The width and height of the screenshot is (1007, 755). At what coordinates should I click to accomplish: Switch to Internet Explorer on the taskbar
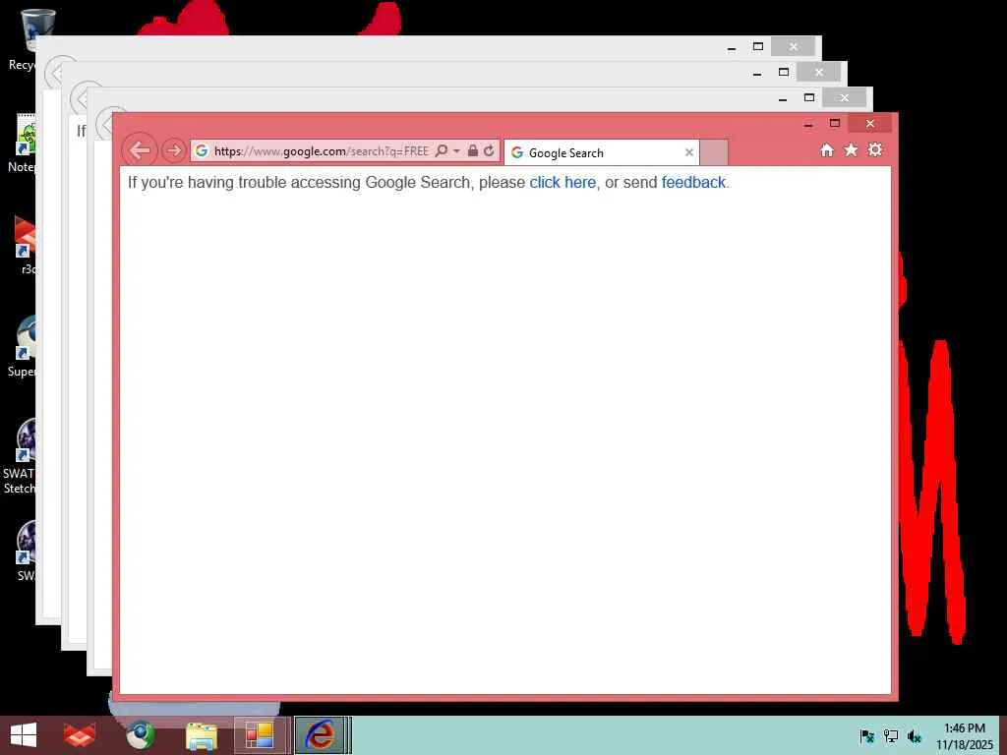(x=321, y=735)
